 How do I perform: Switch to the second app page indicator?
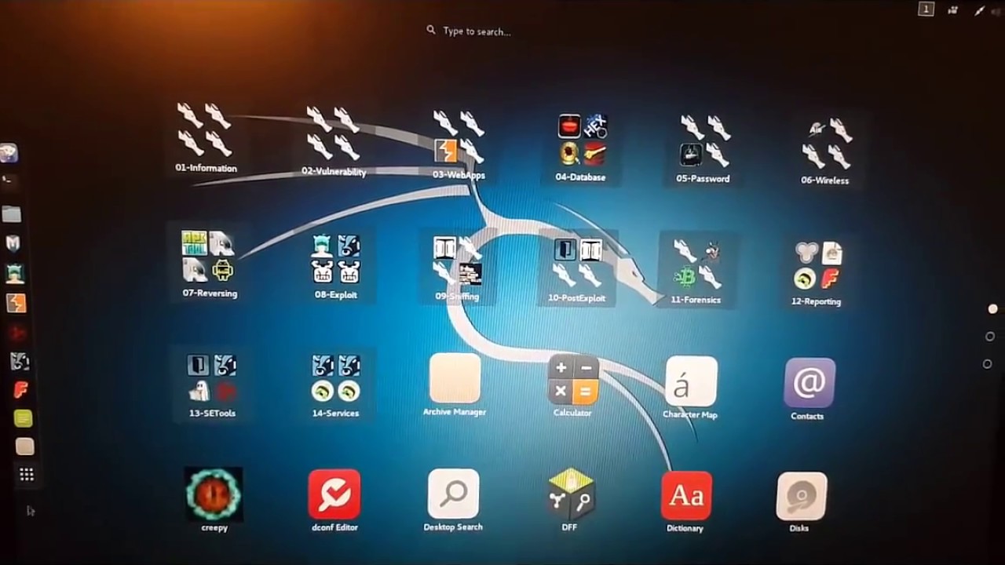989,336
